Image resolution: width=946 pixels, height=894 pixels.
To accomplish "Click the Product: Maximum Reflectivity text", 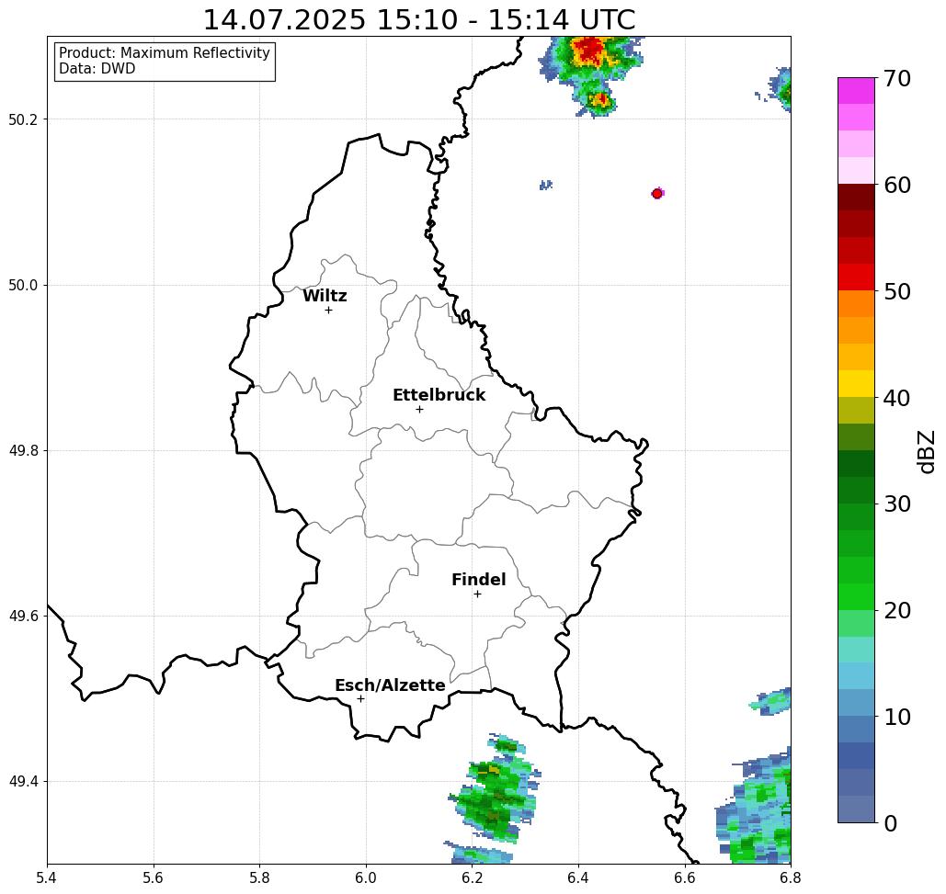I will coord(164,53).
